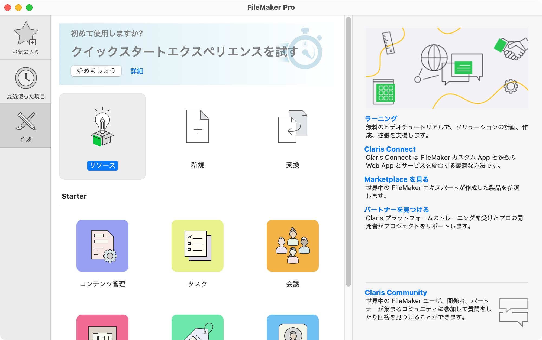The width and height of the screenshot is (542, 340).
Task: Open the Marketplace を見る link
Action: (x=396, y=179)
